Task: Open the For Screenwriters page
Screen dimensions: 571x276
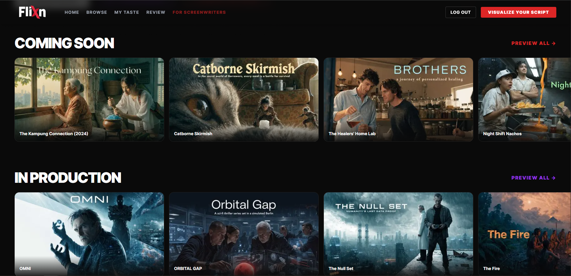Action: pos(199,12)
